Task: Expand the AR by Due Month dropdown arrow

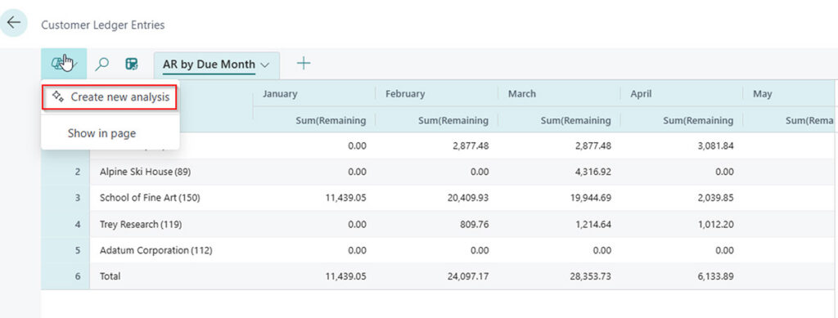Action: click(264, 65)
